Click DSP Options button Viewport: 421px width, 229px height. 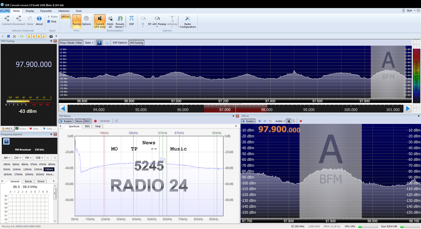120,43
